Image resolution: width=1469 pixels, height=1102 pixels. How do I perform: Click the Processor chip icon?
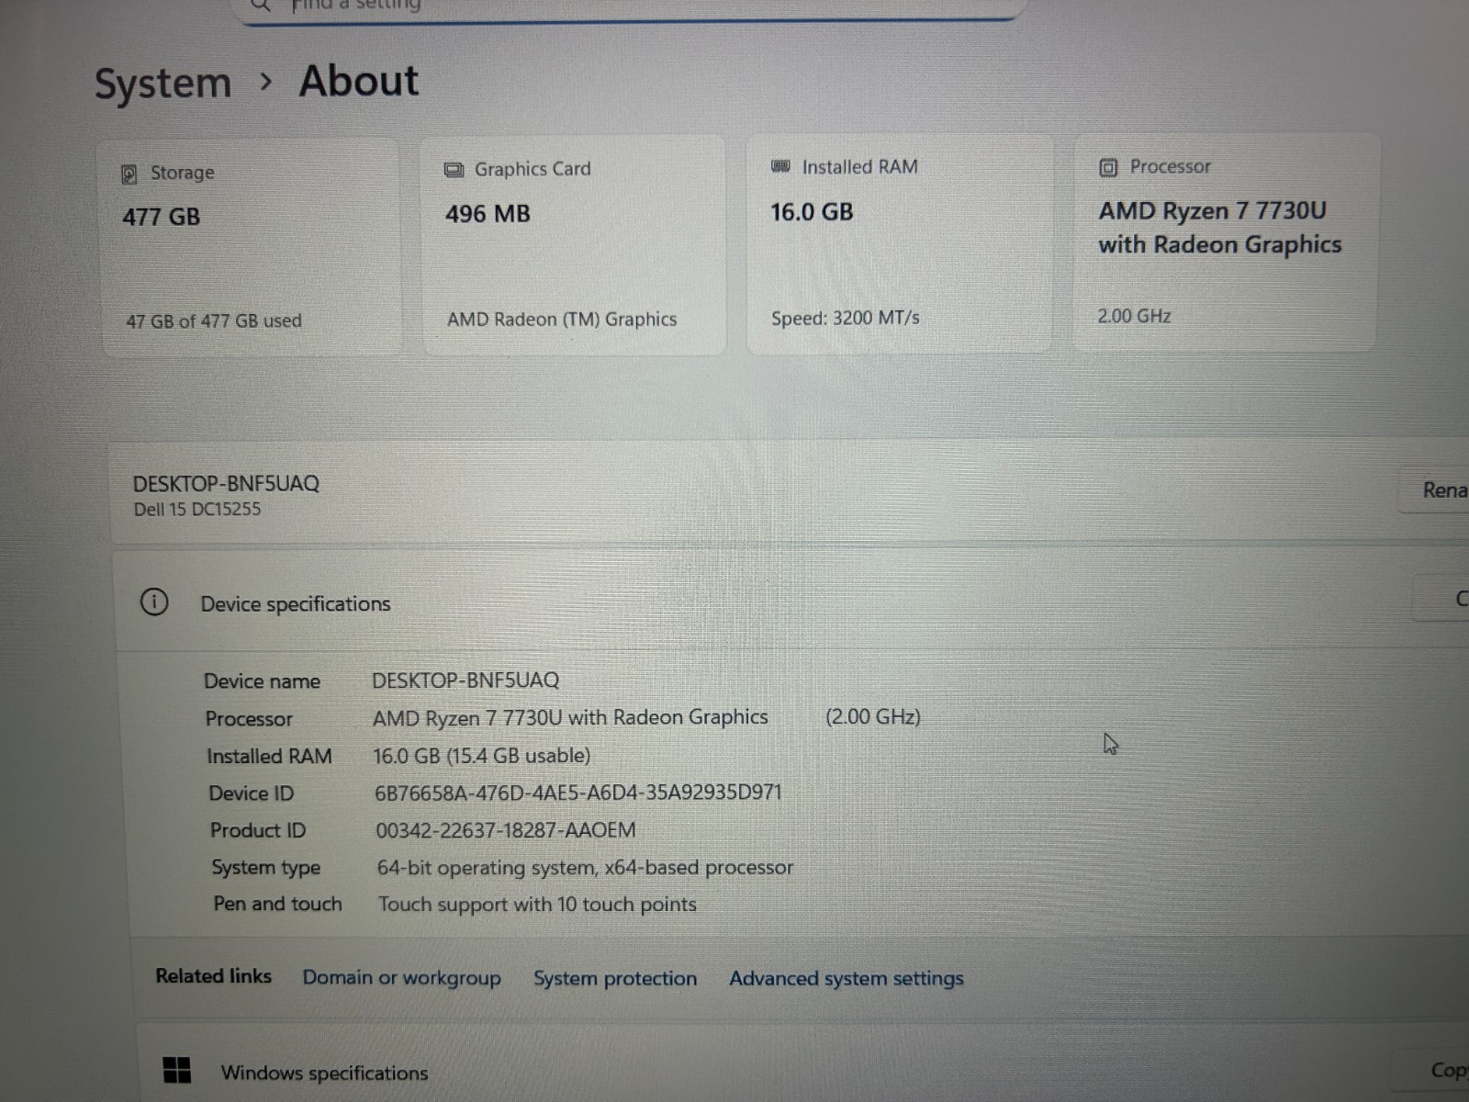[1108, 167]
